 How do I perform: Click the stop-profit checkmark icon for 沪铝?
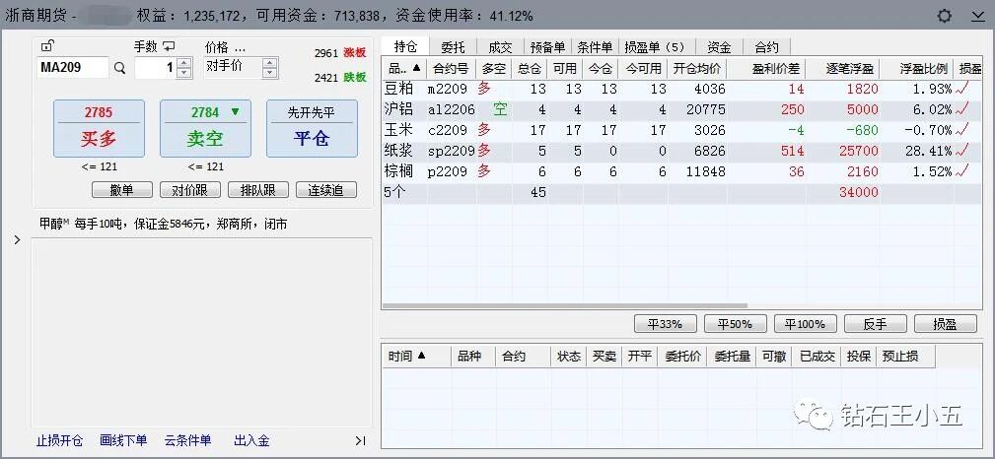click(963, 109)
